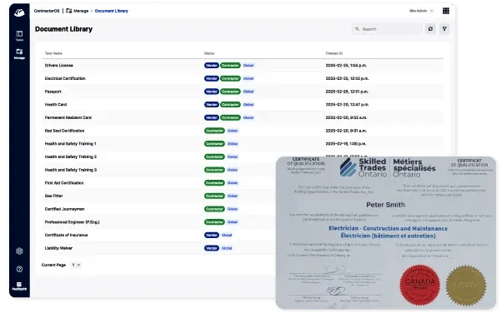Click the Drivers License created date cell
Image resolution: width=501 pixels, height=313 pixels.
[346, 66]
